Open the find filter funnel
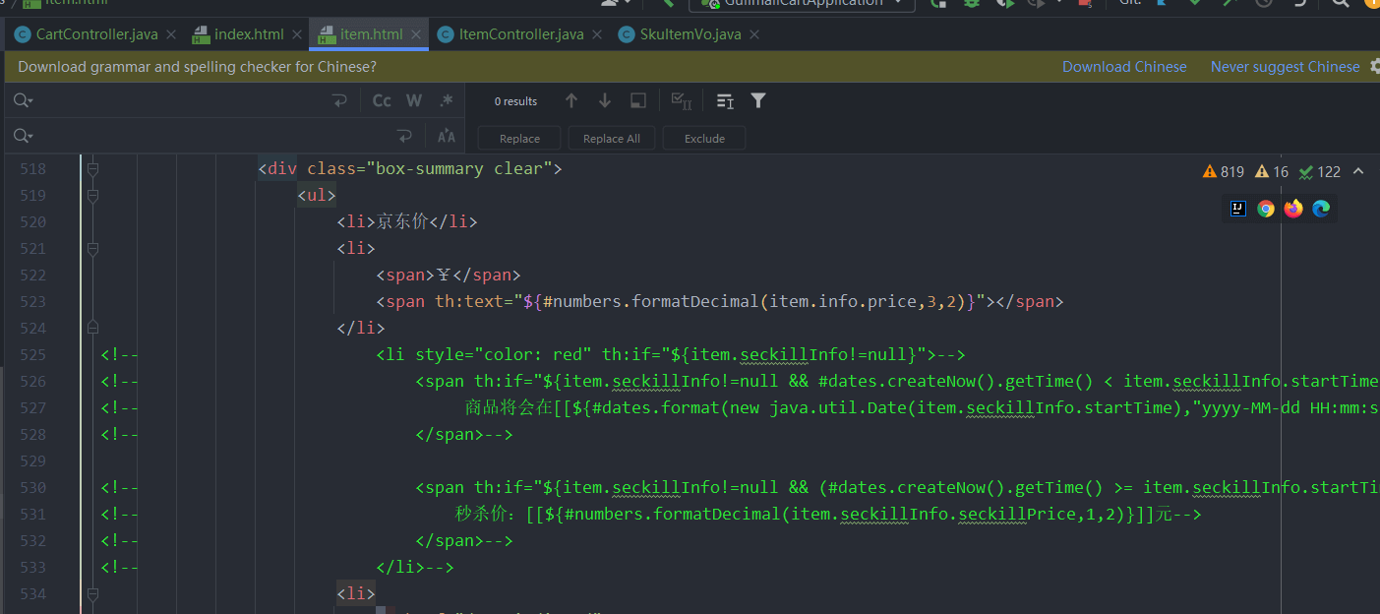Image resolution: width=1380 pixels, height=614 pixels. [758, 100]
